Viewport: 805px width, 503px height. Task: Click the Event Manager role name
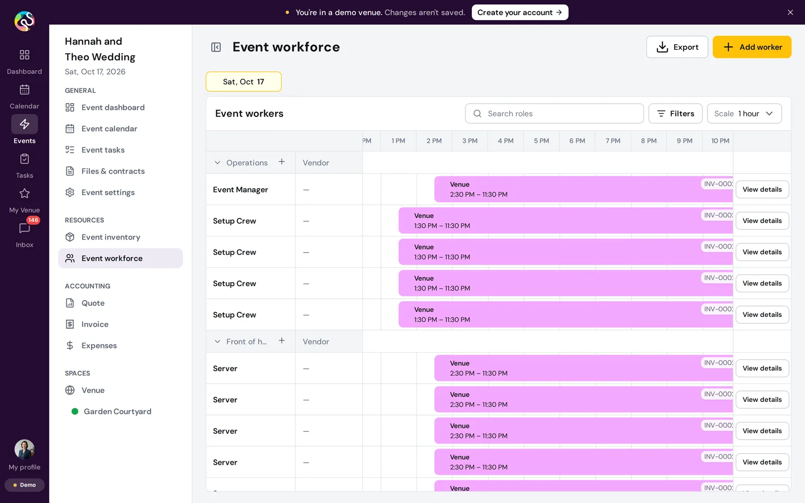(240, 190)
